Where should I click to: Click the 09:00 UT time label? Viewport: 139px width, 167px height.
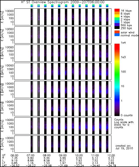coord(63,155)
